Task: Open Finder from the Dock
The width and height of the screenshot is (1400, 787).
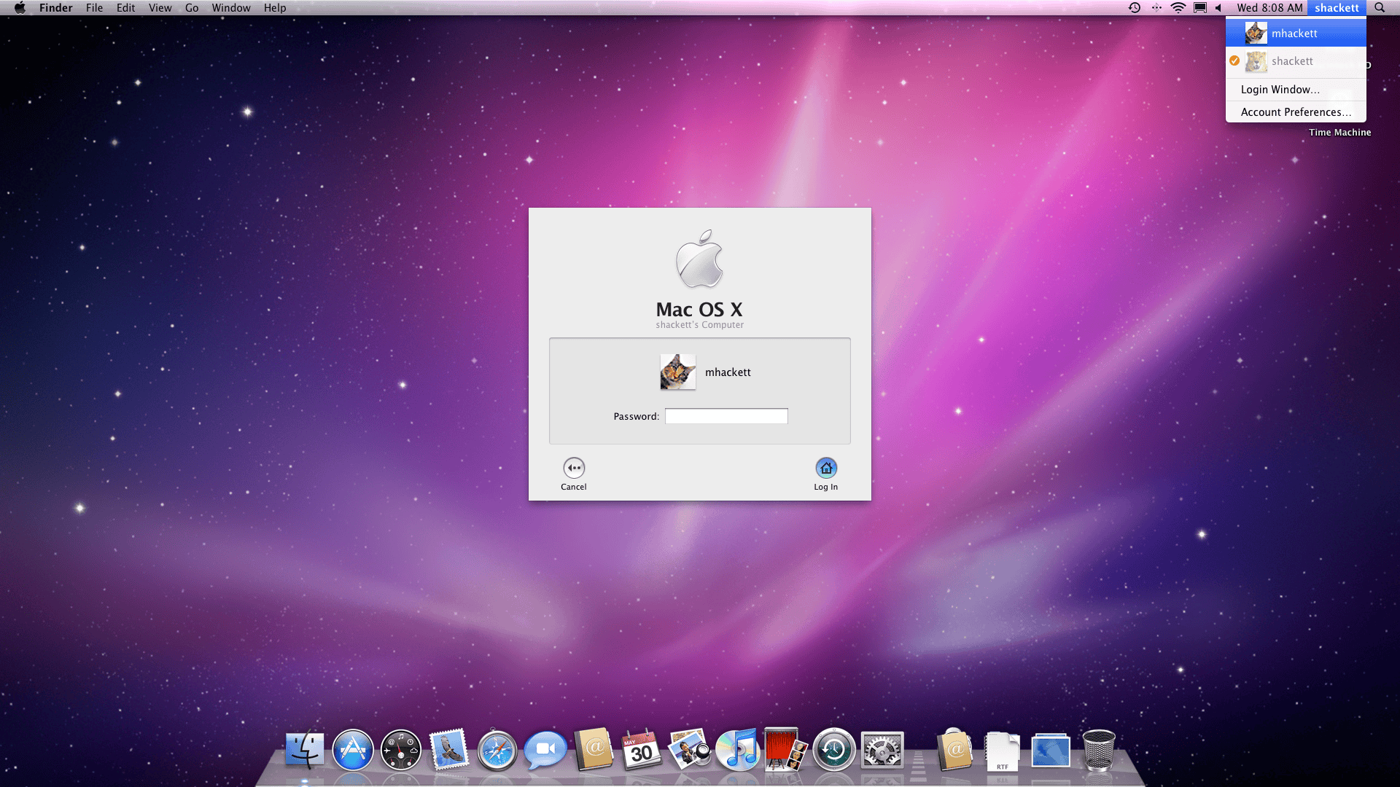Action: tap(305, 750)
